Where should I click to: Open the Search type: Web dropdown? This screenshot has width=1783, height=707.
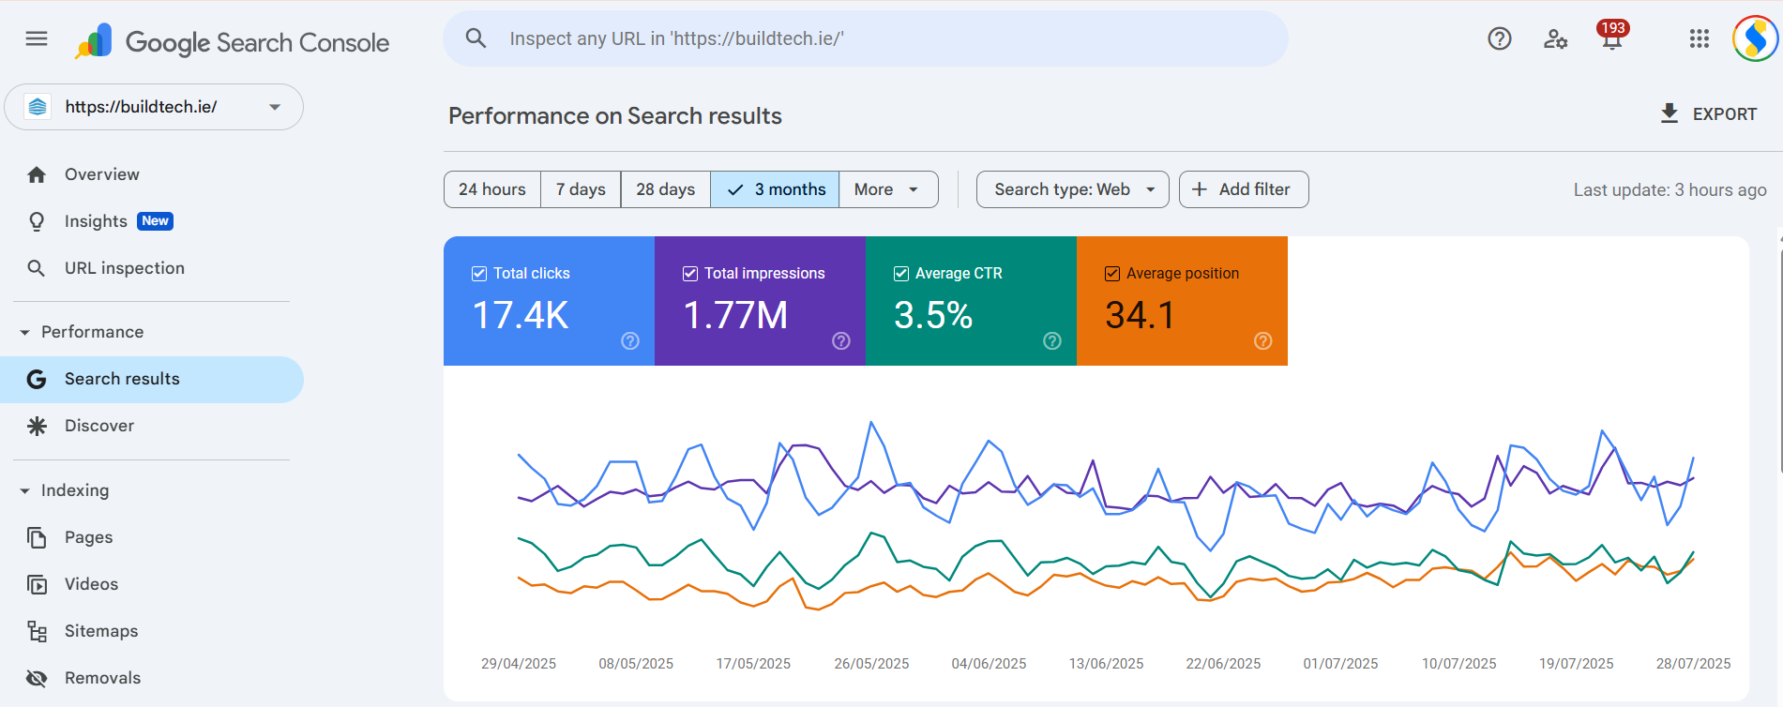click(1072, 189)
